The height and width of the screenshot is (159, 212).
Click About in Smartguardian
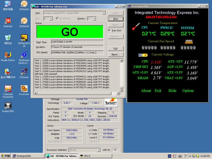tap(146, 91)
